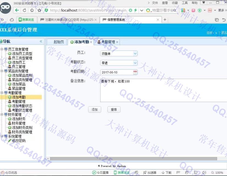Viewport: 227px width, 176px height.
Task: Open 菜品管理 in navigation
Action: point(18,89)
